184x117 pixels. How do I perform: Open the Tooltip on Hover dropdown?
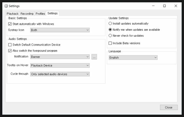(60, 65)
